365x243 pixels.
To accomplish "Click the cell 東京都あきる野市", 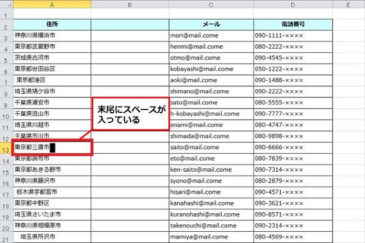I will click(52, 169).
